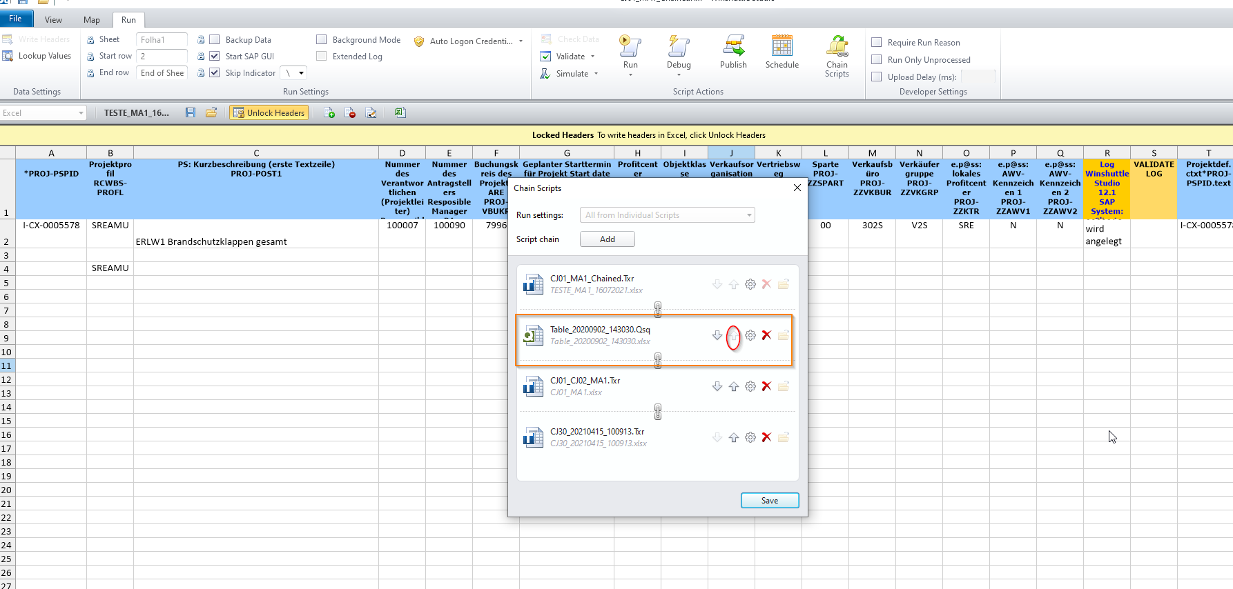Switch to the Map ribbon tab
The width and height of the screenshot is (1233, 589).
[x=91, y=20]
